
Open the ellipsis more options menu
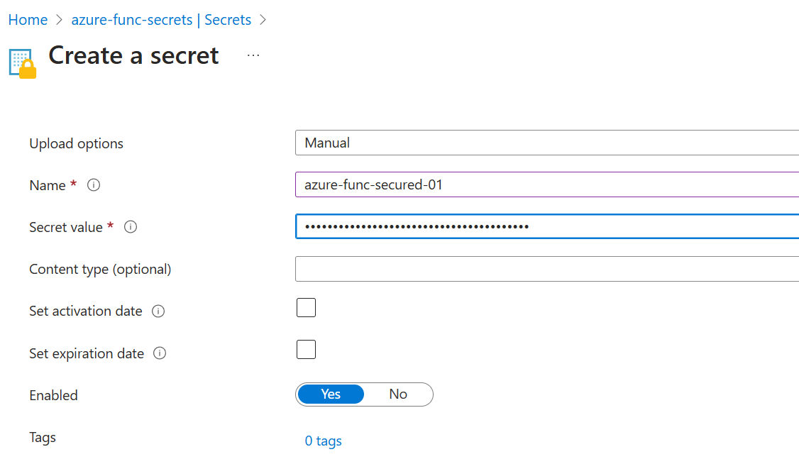pos(253,55)
